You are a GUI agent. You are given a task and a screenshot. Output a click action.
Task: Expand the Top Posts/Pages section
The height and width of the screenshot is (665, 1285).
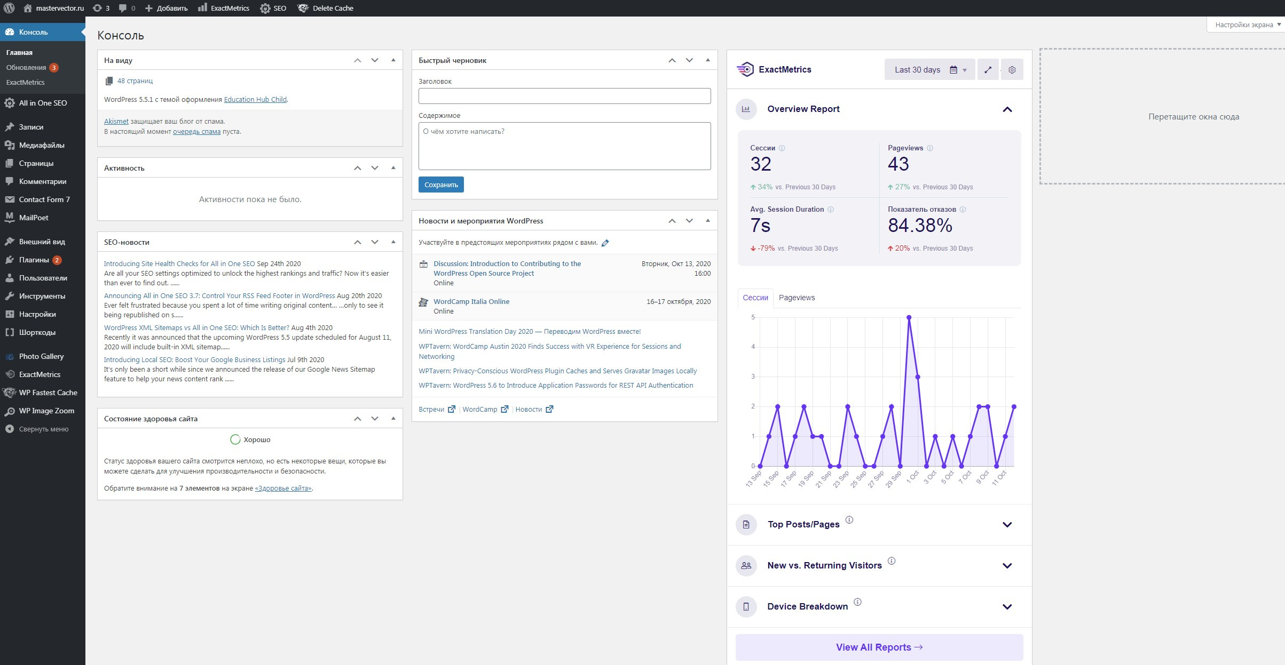click(1007, 525)
